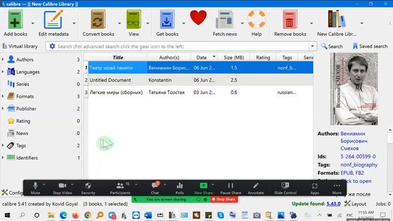Toggle Stop Video in Zoom toolbar
The width and height of the screenshot is (393, 221).
[x=62, y=188]
